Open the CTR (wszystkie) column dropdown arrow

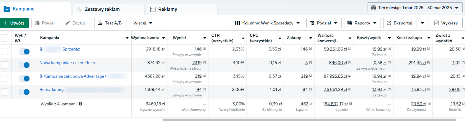tap(243, 38)
